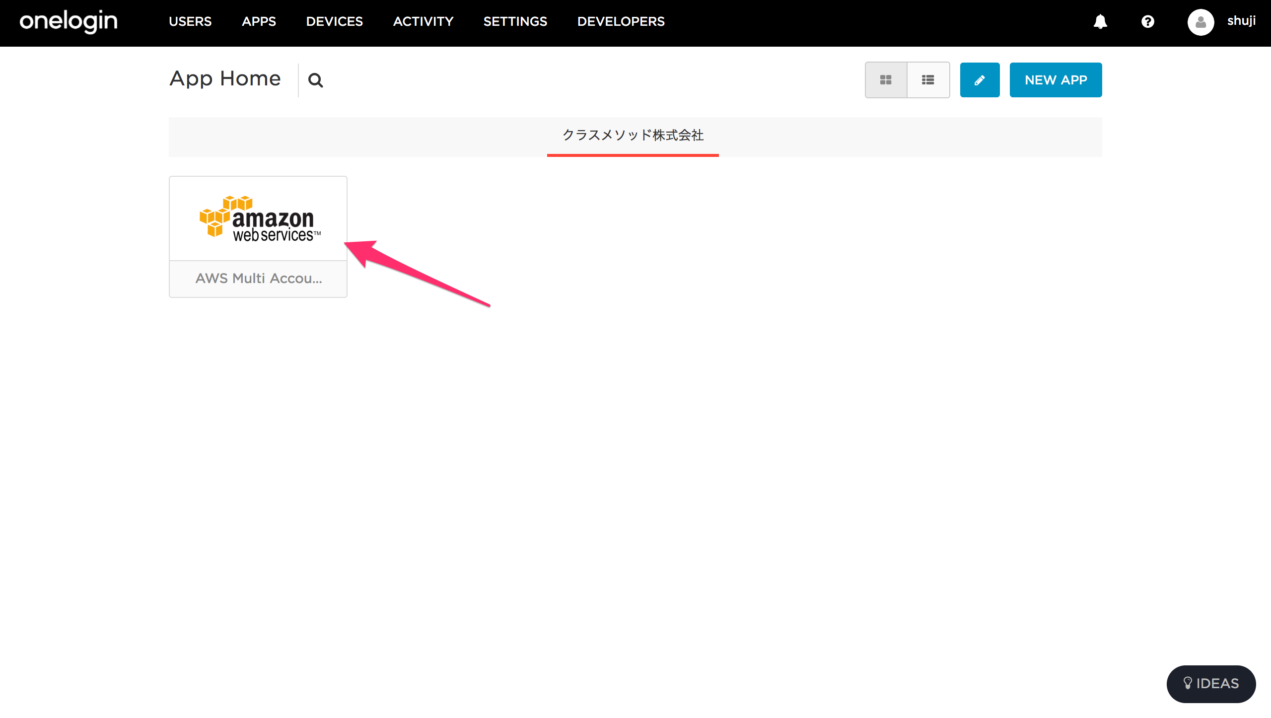Open the help question mark icon
Viewport: 1271px width, 718px height.
[1147, 21]
